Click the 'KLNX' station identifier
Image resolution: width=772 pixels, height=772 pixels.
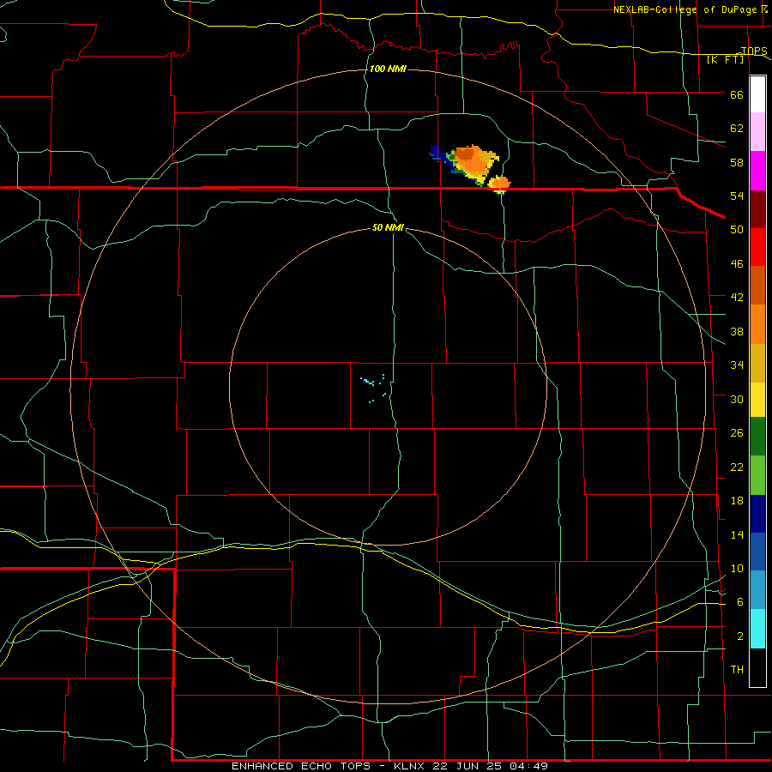tap(411, 766)
